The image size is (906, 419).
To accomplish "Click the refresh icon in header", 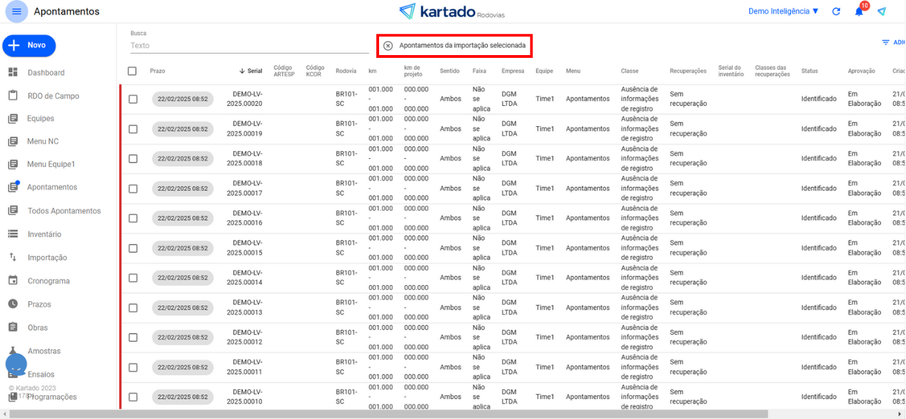I will click(836, 12).
